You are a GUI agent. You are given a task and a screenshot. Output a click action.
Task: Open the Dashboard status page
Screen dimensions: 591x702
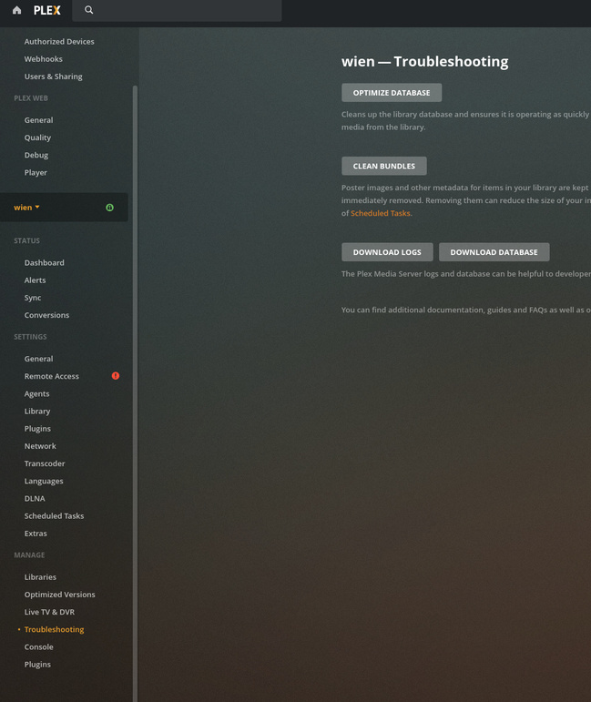[x=45, y=263]
